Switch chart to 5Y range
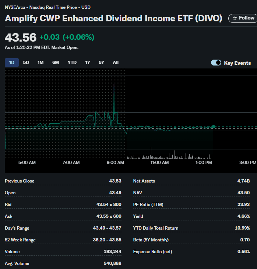This screenshot has width=257, height=269. click(101, 63)
